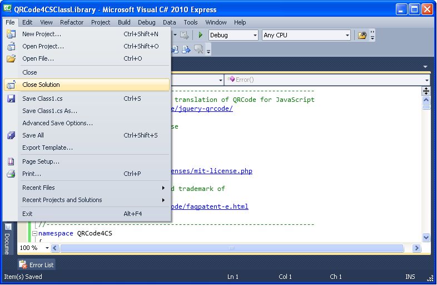Start debugging with the green play arrow
Screen dimensions: 437x285
click(200, 35)
